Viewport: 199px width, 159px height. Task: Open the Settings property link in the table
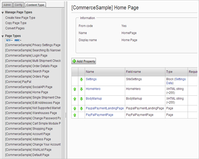coord(91,79)
